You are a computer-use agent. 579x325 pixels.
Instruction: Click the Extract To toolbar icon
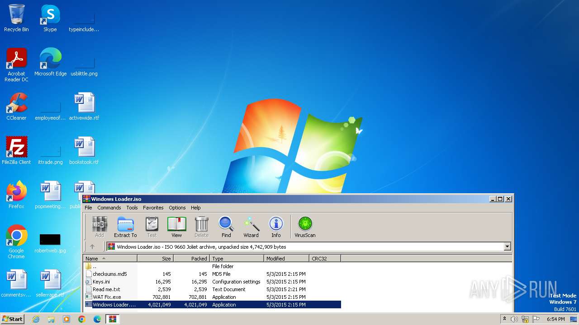pyautogui.click(x=125, y=227)
